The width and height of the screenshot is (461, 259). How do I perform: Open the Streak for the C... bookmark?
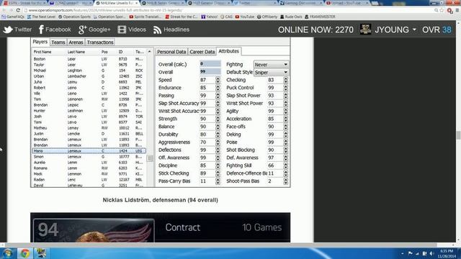click(x=182, y=17)
